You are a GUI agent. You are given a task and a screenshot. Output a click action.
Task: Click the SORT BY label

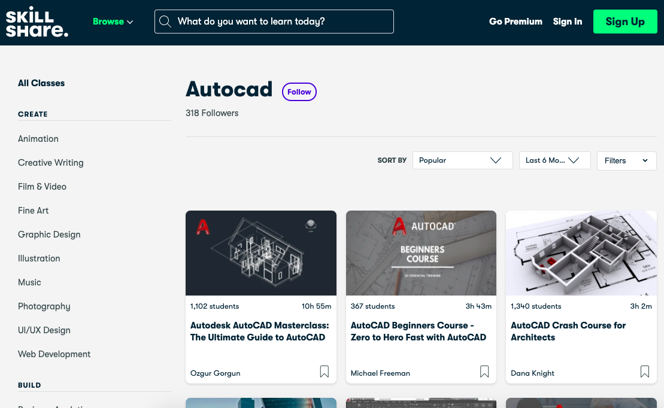click(x=392, y=160)
